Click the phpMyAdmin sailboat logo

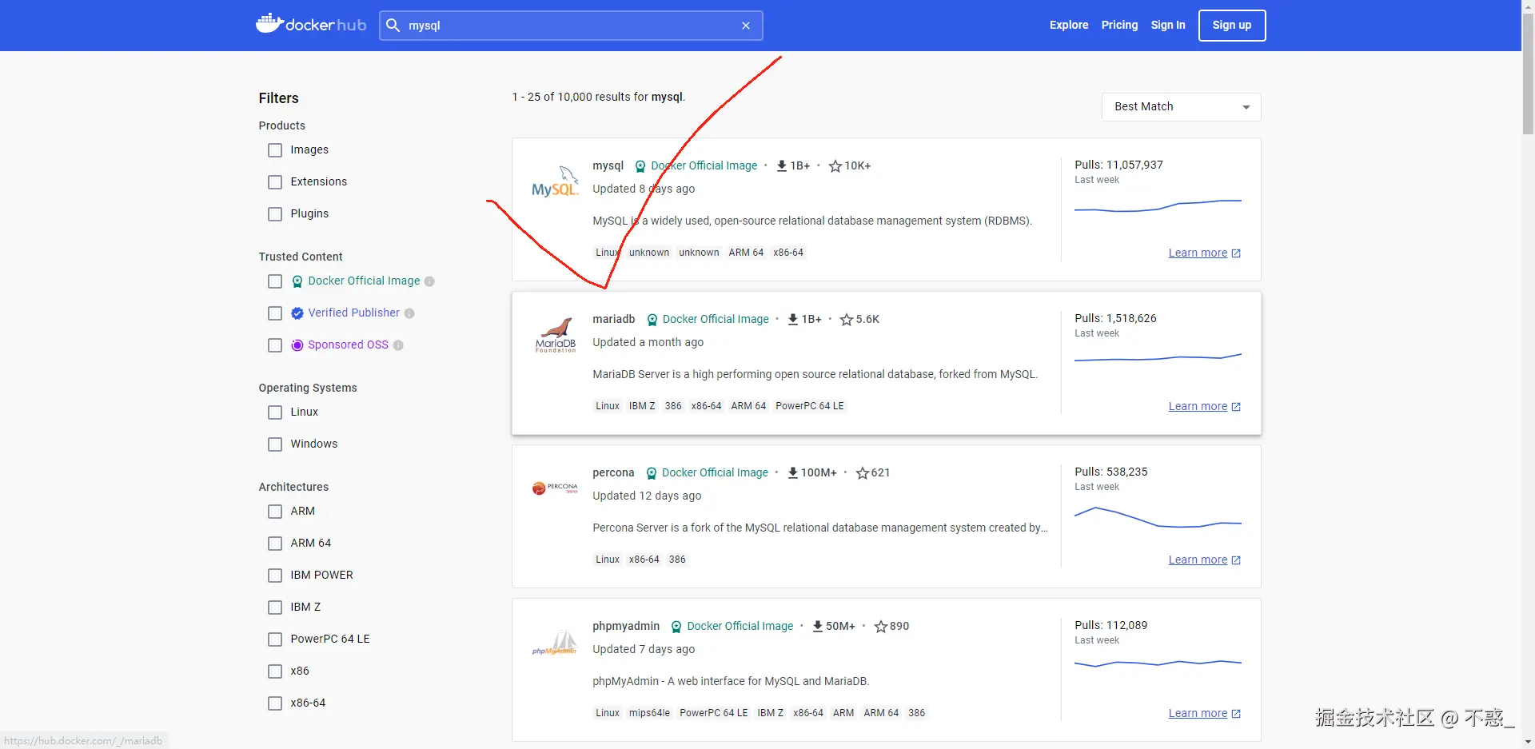click(555, 642)
